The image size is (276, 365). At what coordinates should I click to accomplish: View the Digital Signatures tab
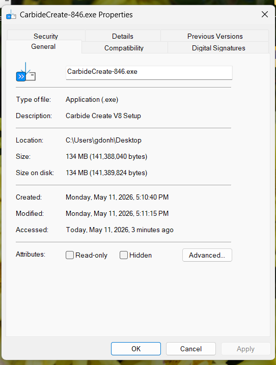coord(218,48)
